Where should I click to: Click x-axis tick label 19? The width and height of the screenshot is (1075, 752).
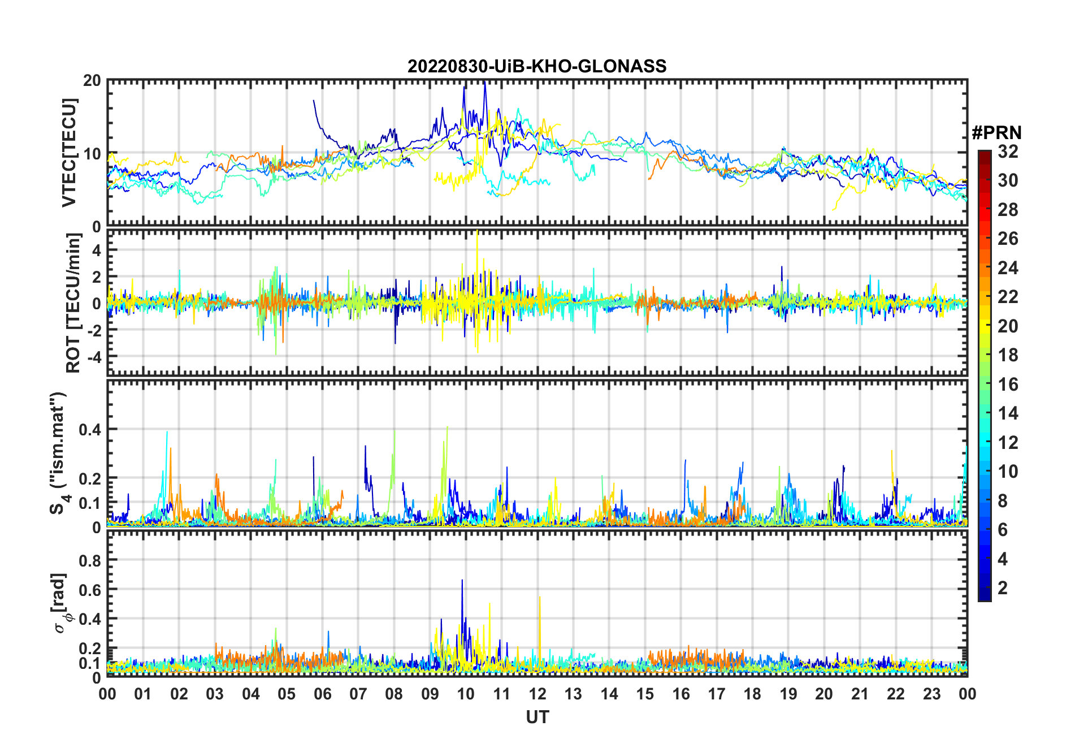pyautogui.click(x=788, y=694)
